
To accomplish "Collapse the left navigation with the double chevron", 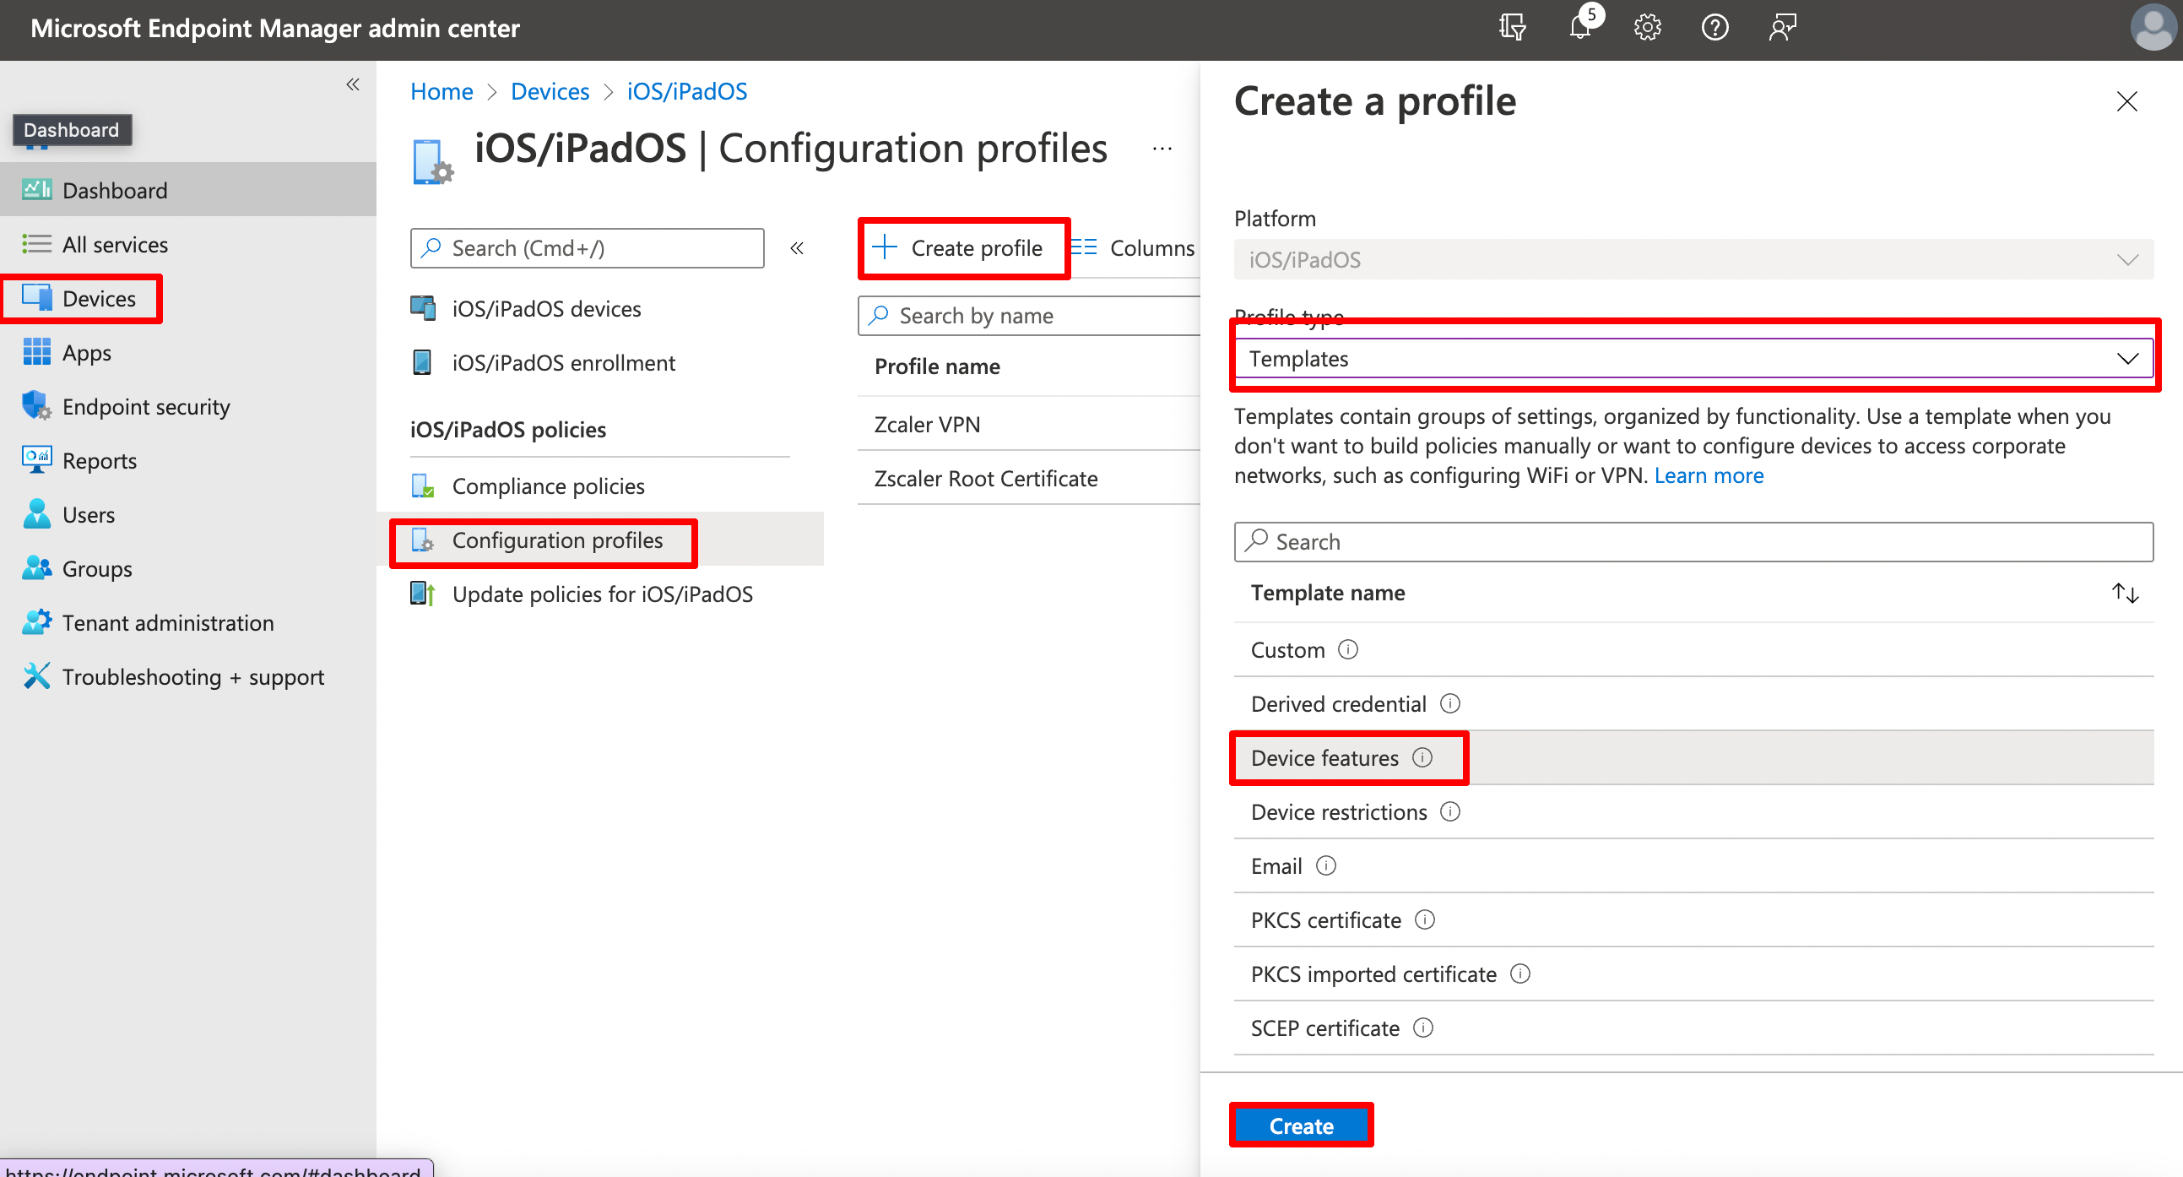I will pos(353,84).
